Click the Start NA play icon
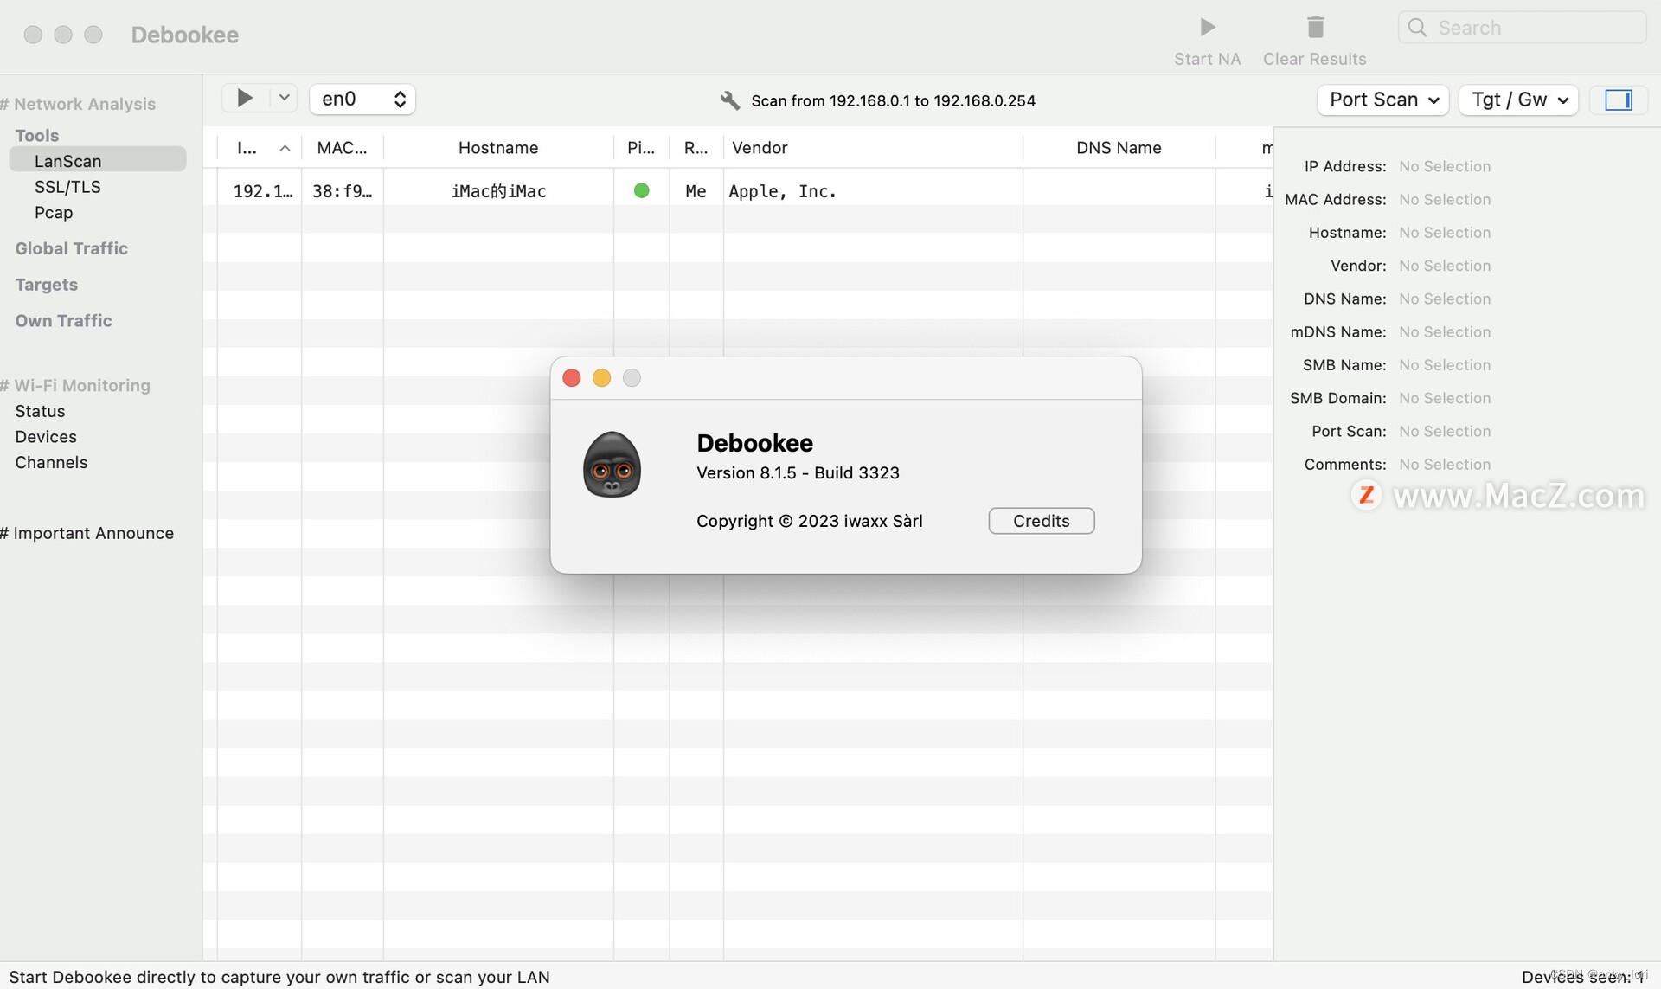 (x=1207, y=28)
